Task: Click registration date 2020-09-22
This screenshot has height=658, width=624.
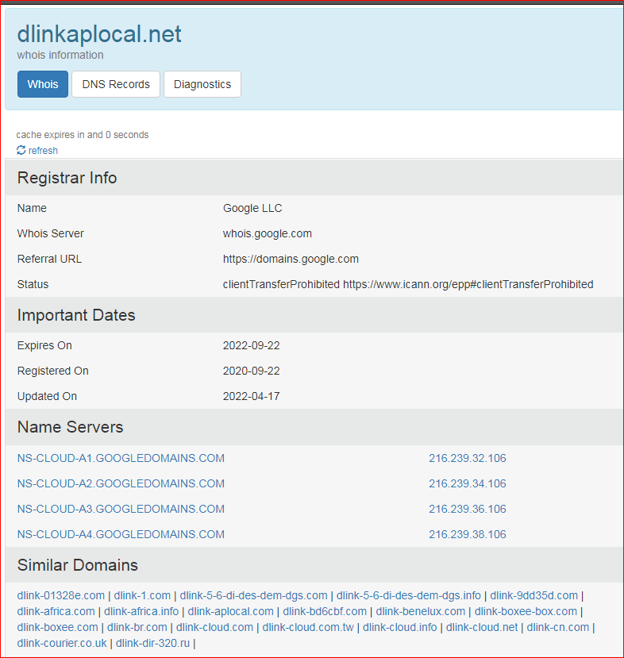Action: click(252, 371)
